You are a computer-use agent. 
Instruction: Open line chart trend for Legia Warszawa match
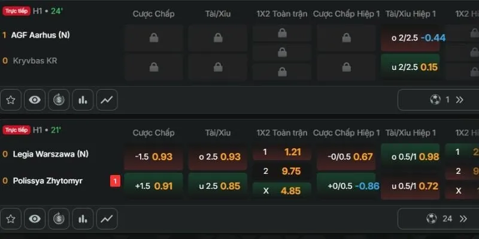click(x=107, y=219)
